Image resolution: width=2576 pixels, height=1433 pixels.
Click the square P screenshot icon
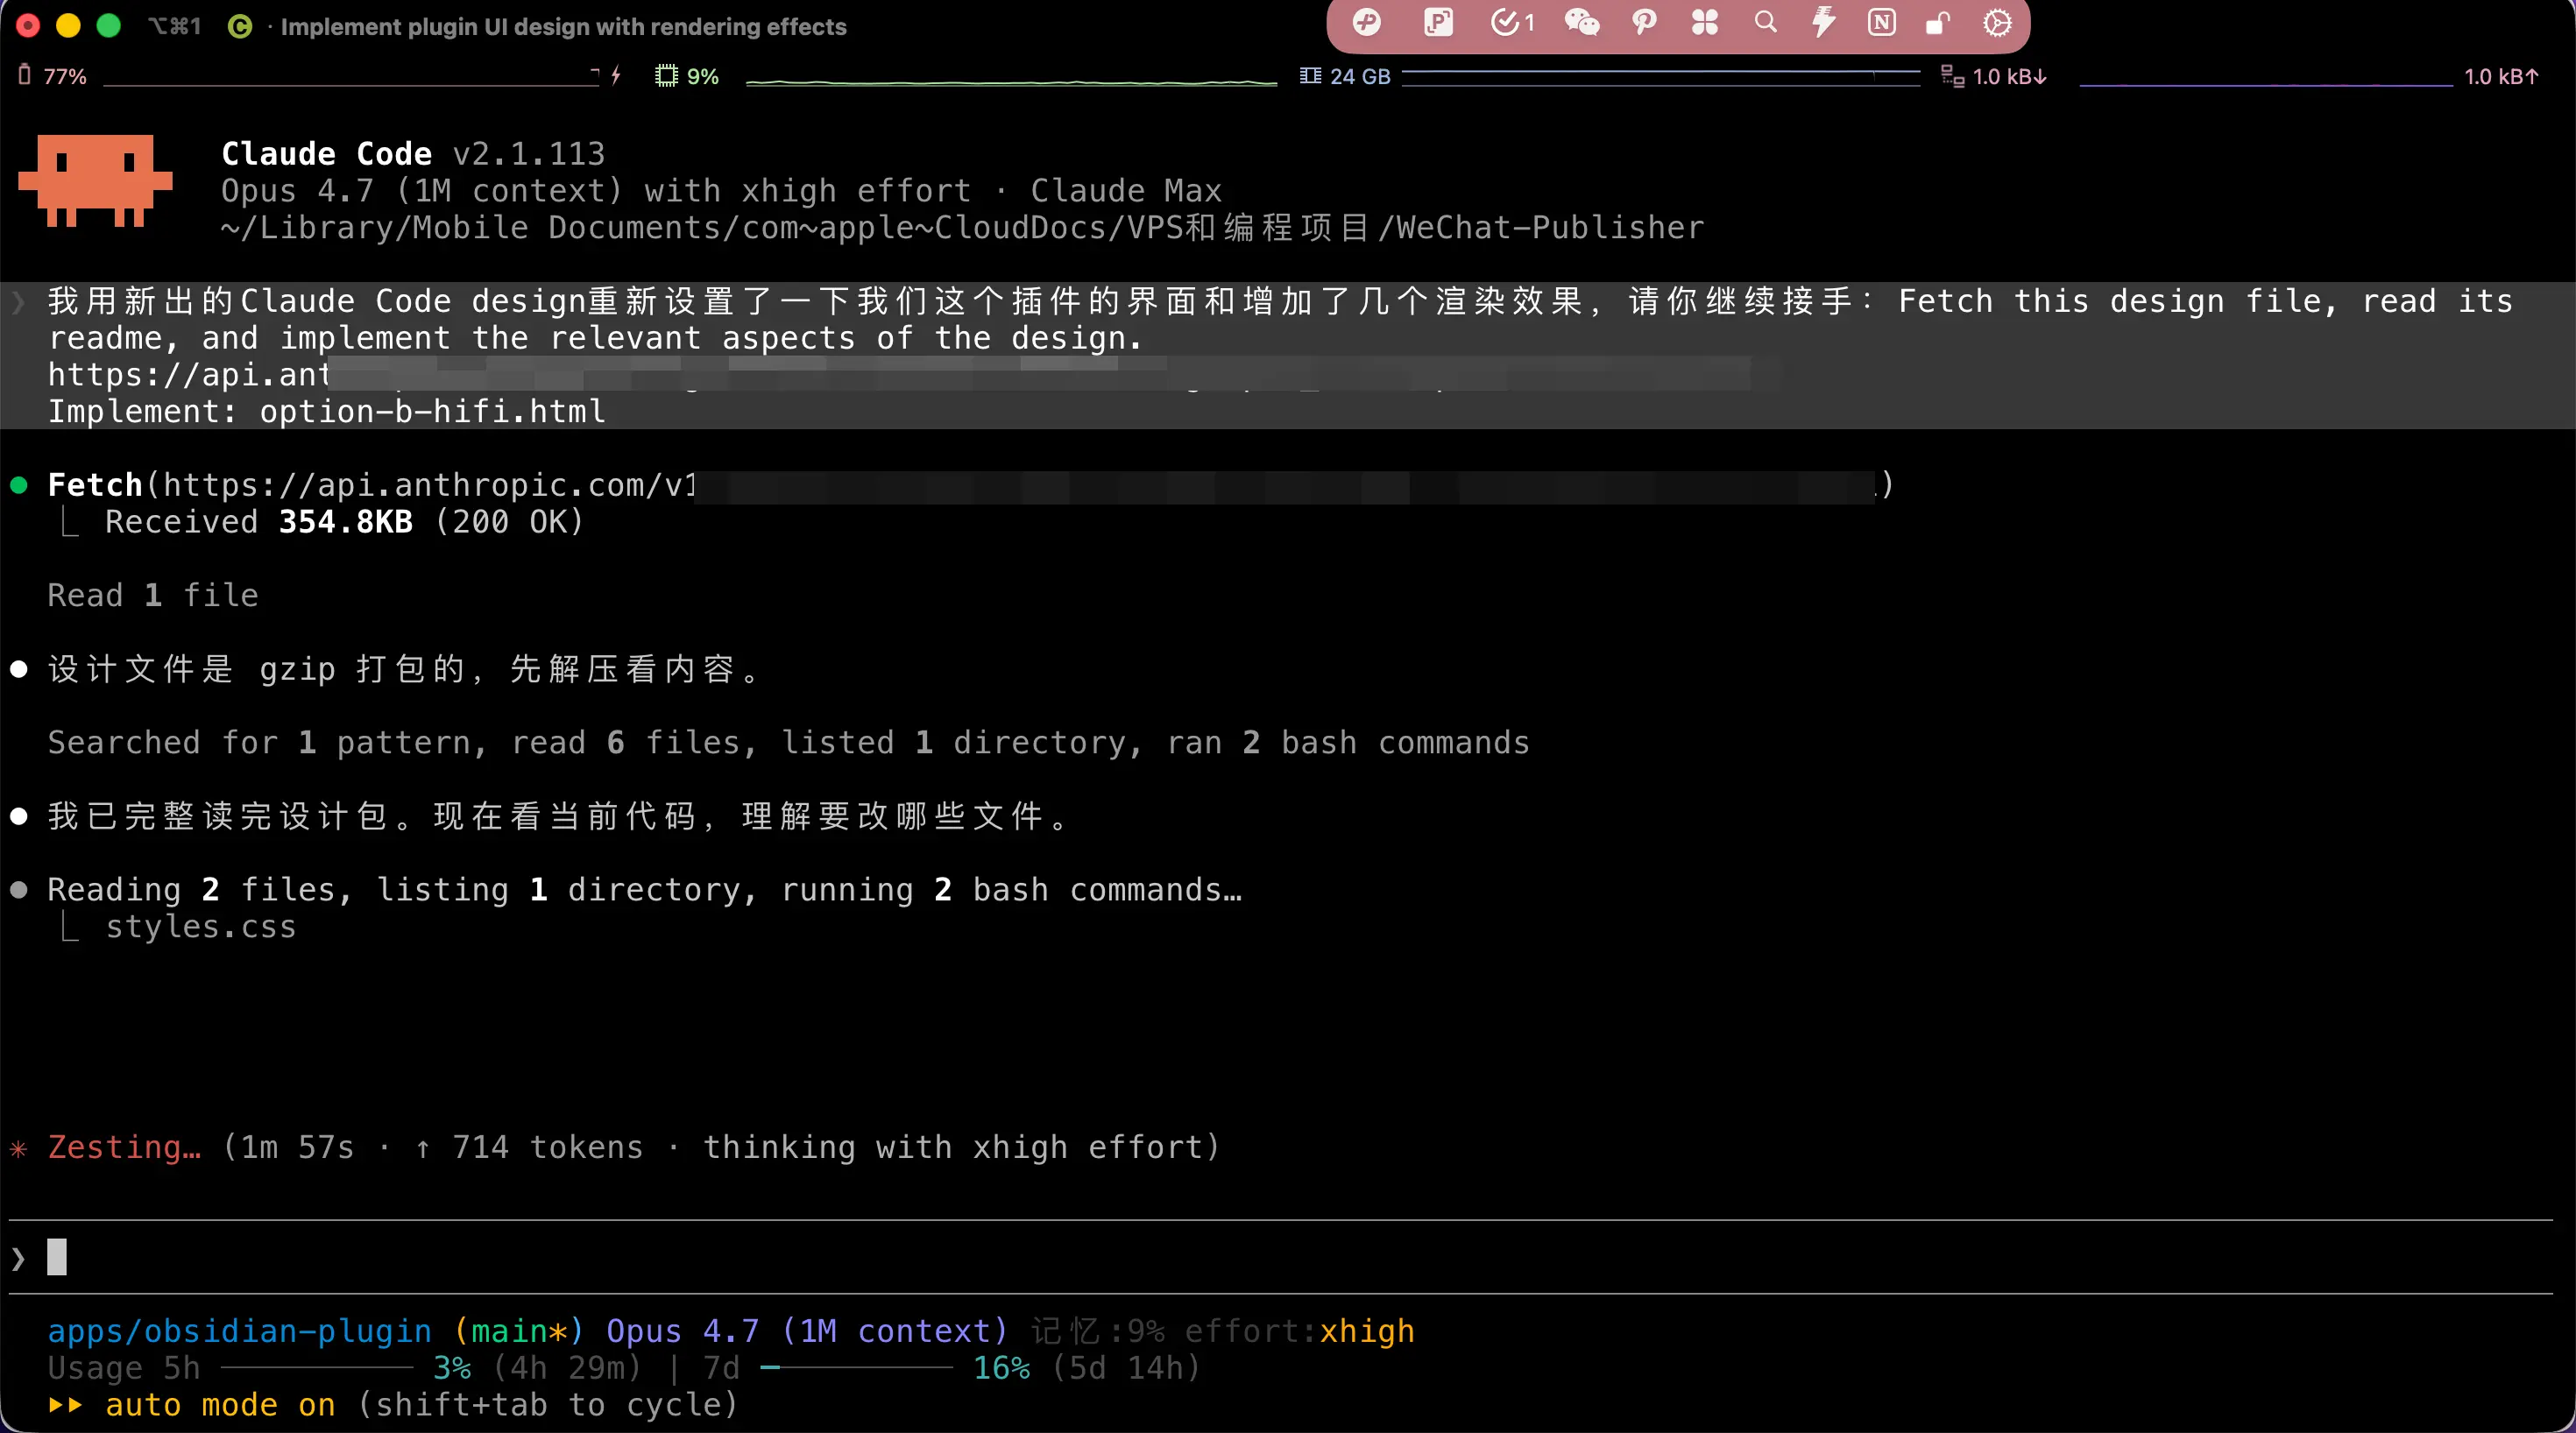[x=1438, y=22]
